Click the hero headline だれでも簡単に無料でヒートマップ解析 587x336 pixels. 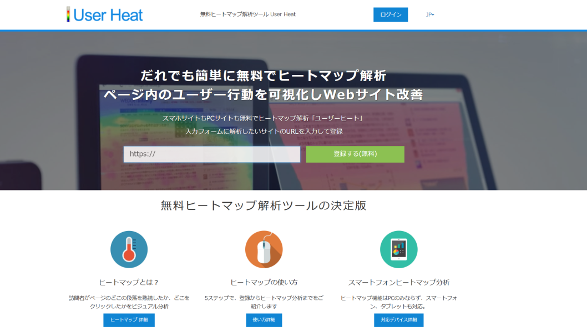click(x=264, y=76)
